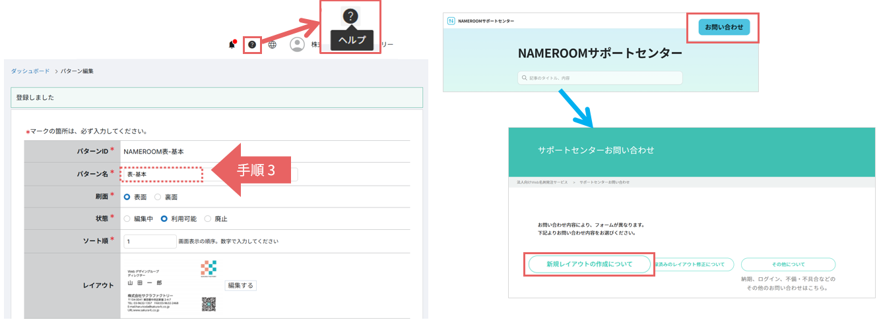The width and height of the screenshot is (879, 322).
Task: Click the 状態 row label
Action: (x=103, y=218)
